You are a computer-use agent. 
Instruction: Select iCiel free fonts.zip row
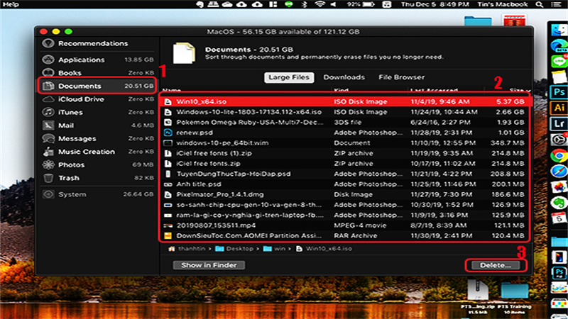click(344, 164)
